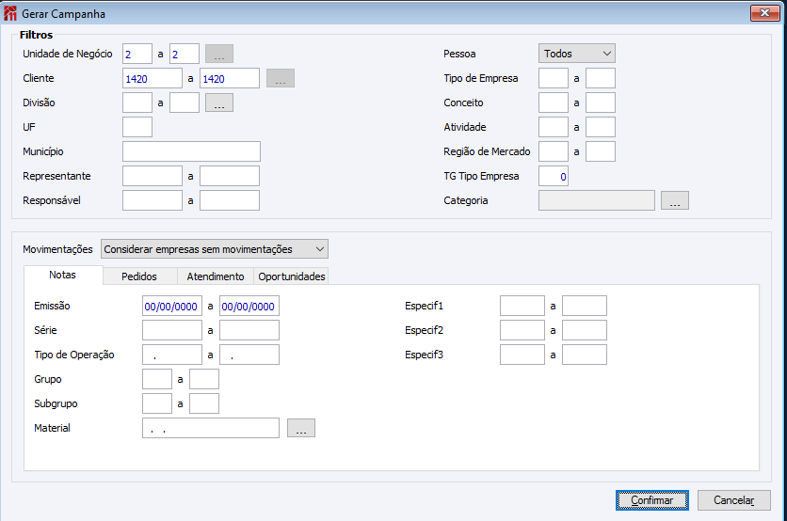Click the TG Tipo Empresa field
This screenshot has width=787, height=521.
[x=554, y=176]
